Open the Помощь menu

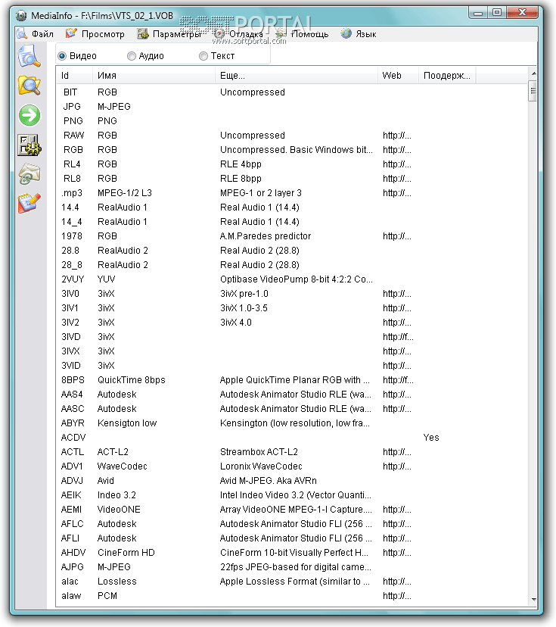(310, 34)
